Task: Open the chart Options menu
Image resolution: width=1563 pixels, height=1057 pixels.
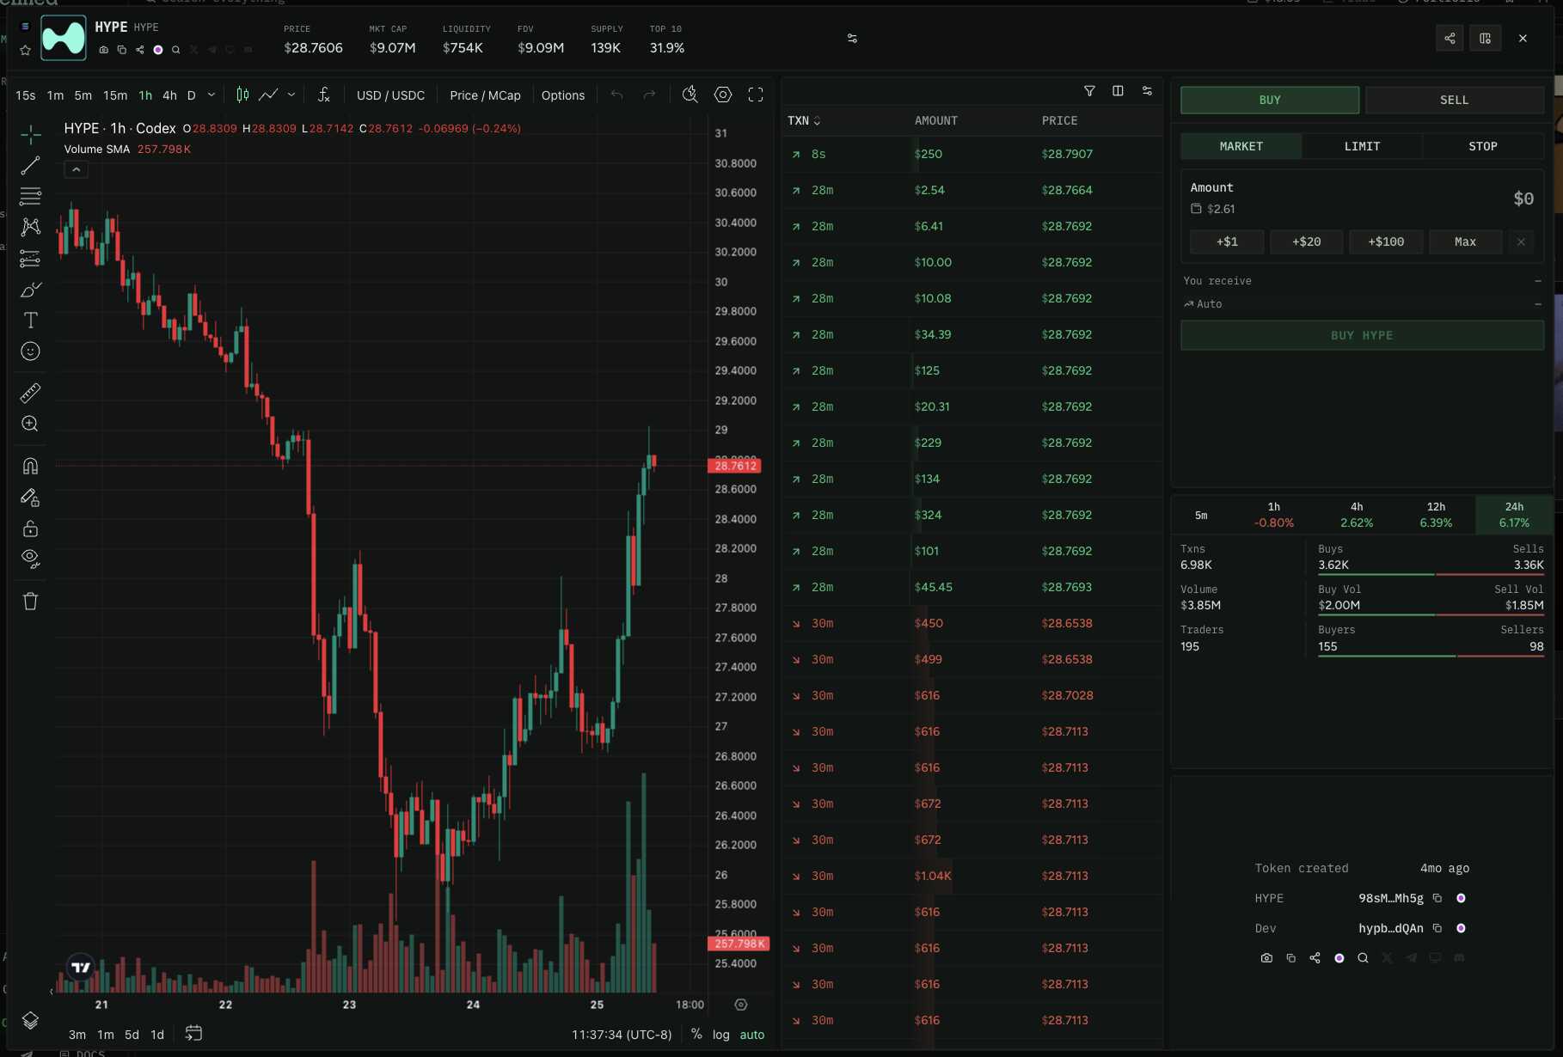Action: (x=563, y=95)
